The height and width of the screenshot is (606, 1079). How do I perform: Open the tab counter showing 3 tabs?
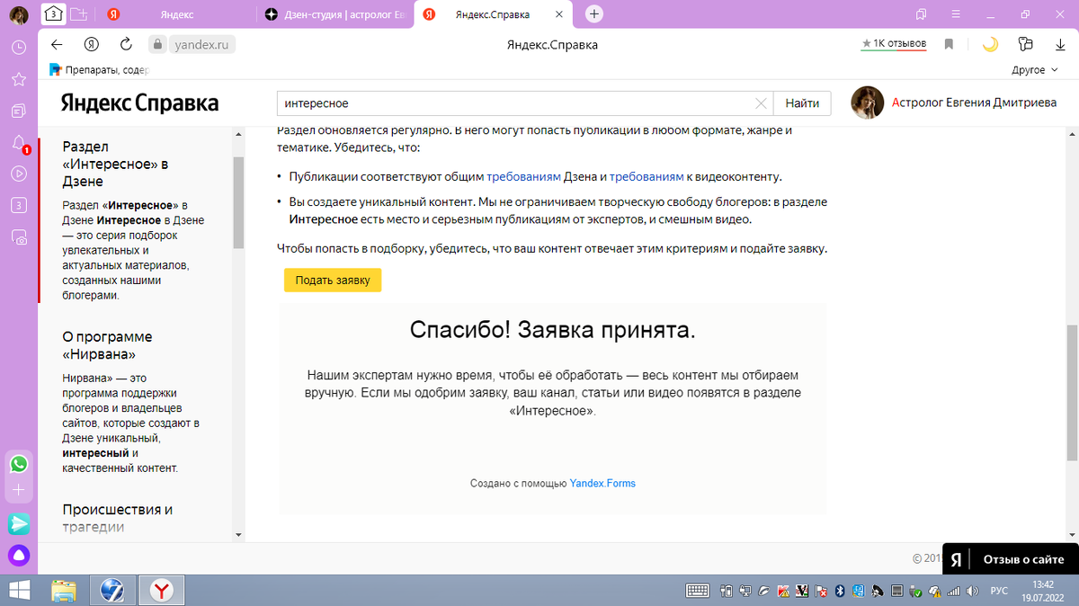coord(53,14)
